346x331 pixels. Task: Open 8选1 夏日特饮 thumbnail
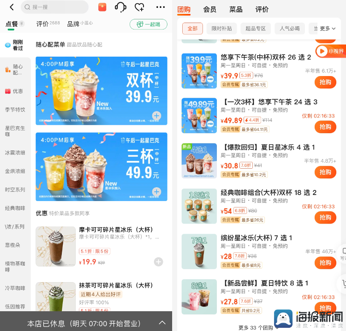click(199, 297)
